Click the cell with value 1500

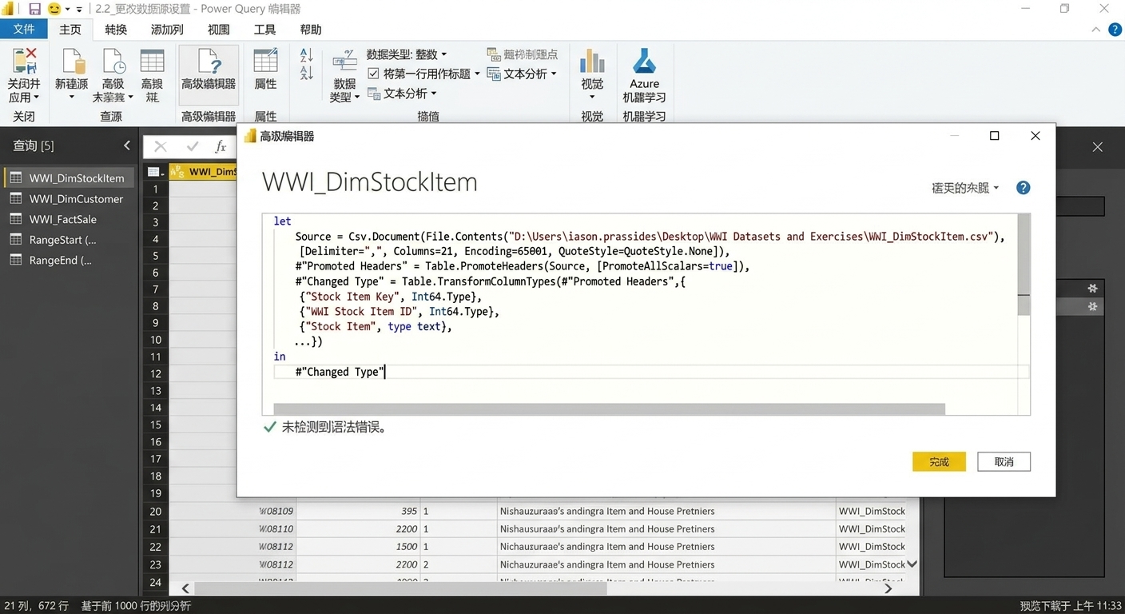(x=358, y=547)
